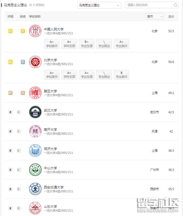
Task: Expand the 省市 filter dropdown
Action: (x=154, y=16)
